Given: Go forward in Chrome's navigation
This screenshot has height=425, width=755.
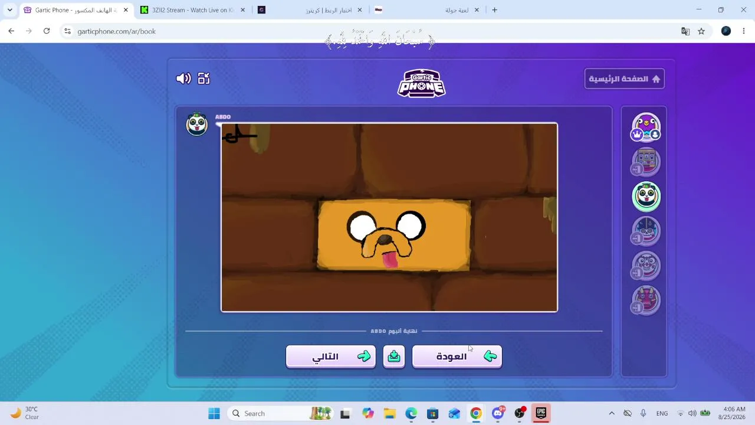Looking at the screenshot, I should point(28,31).
